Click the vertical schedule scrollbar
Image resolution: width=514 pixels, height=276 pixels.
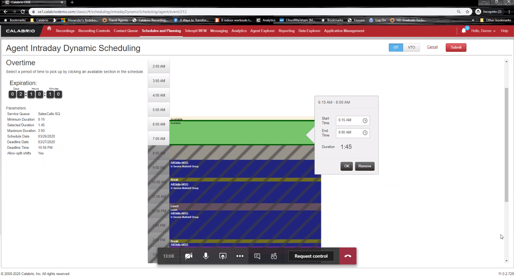[x=506, y=144]
